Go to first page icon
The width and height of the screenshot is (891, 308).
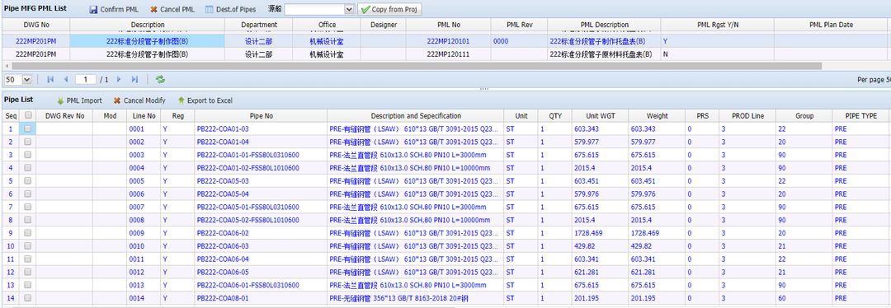click(x=50, y=79)
